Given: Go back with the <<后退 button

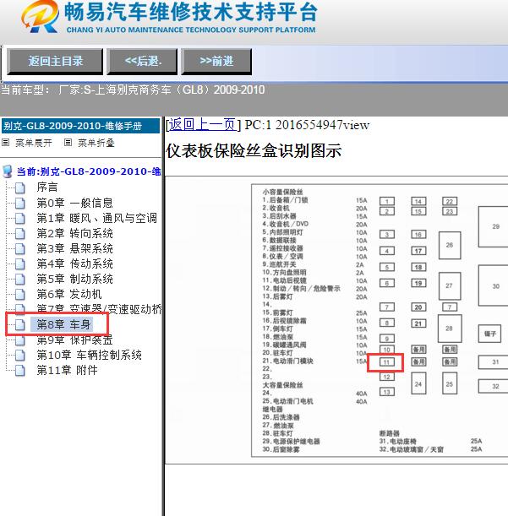Looking at the screenshot, I should click(143, 61).
